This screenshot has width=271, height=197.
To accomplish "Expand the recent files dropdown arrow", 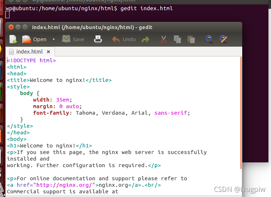I will pyautogui.click(x=54, y=39).
